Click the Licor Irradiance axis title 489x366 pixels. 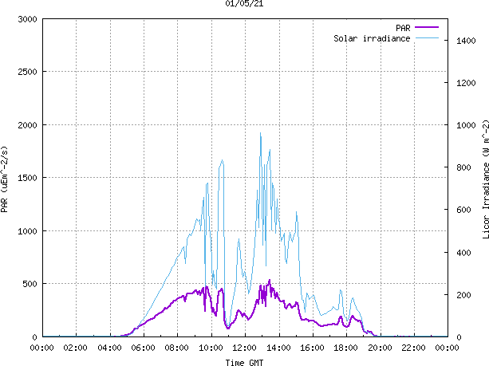[485, 179]
